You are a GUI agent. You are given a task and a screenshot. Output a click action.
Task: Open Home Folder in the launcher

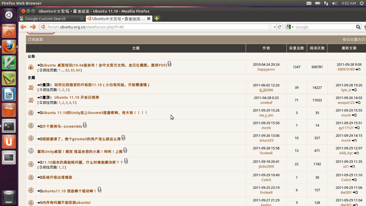[x=9, y=31]
